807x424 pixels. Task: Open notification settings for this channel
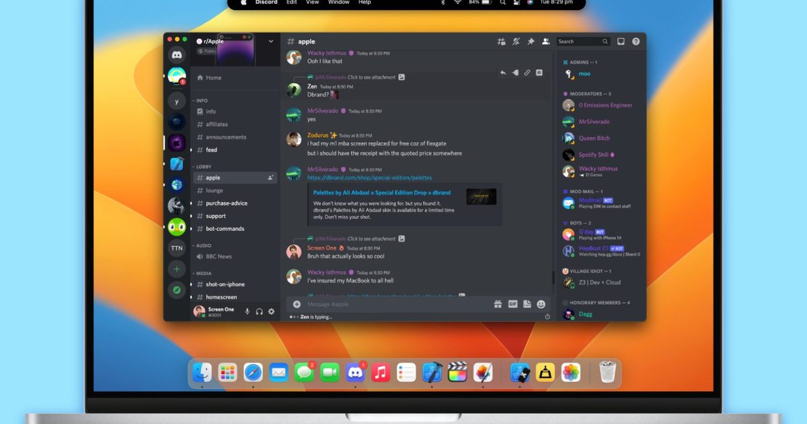[515, 41]
